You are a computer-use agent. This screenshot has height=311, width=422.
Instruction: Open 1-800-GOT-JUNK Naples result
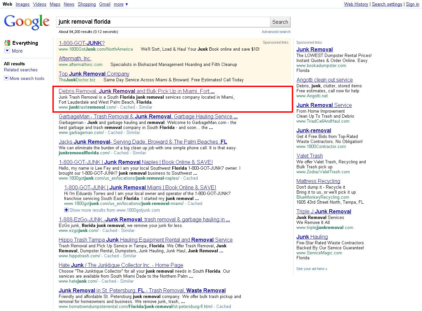[136, 162]
